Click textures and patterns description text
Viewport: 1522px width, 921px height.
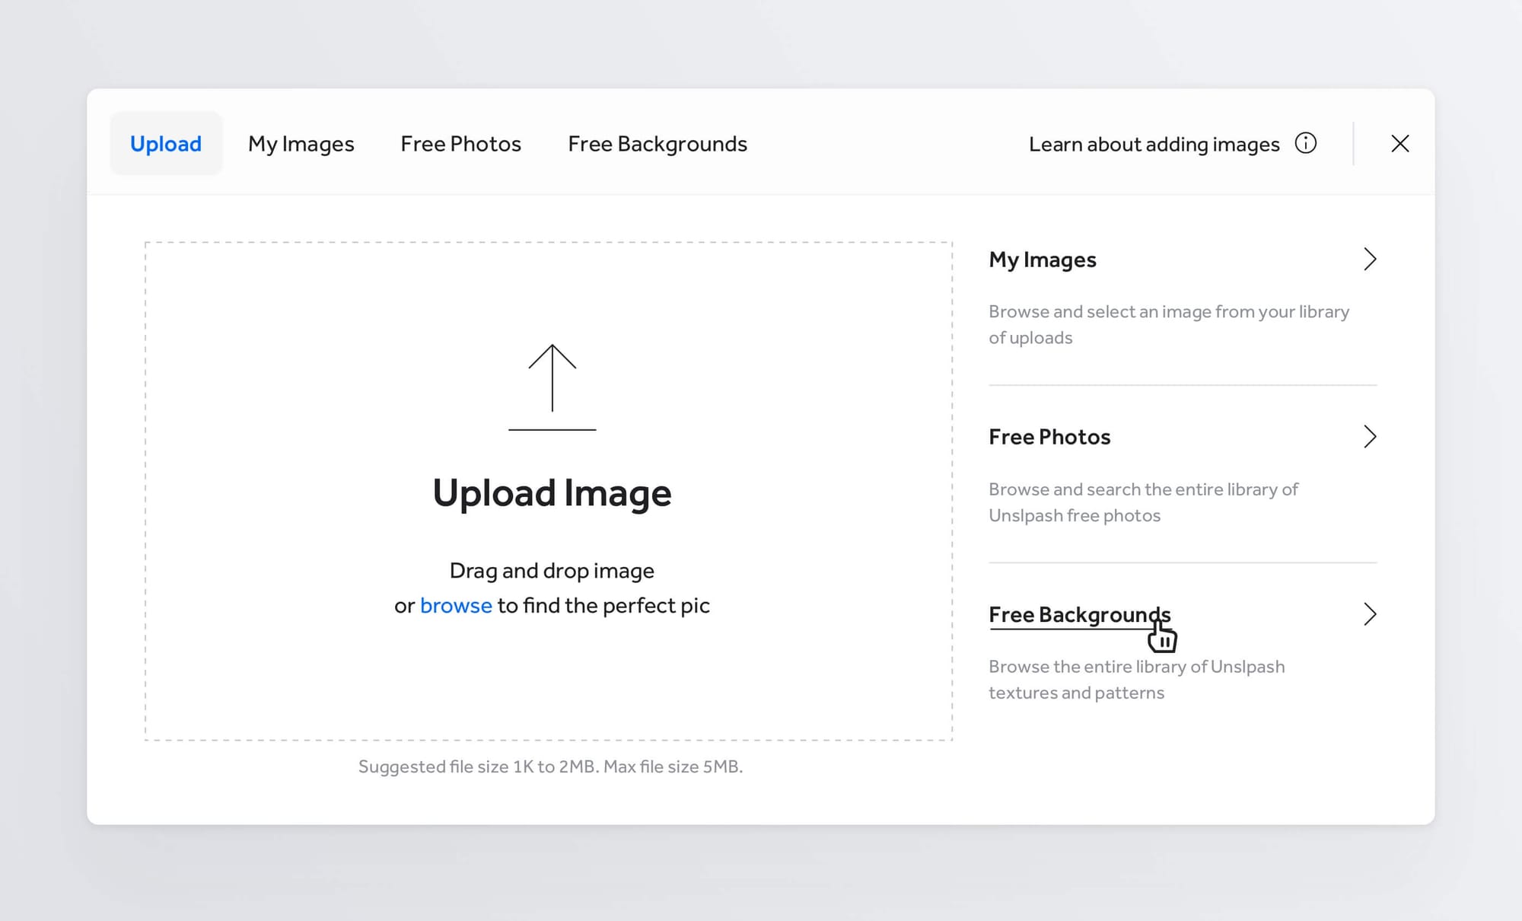point(1136,680)
